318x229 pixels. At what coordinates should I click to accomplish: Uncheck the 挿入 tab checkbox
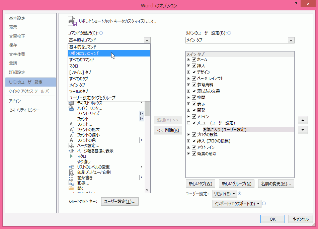pos(194,66)
